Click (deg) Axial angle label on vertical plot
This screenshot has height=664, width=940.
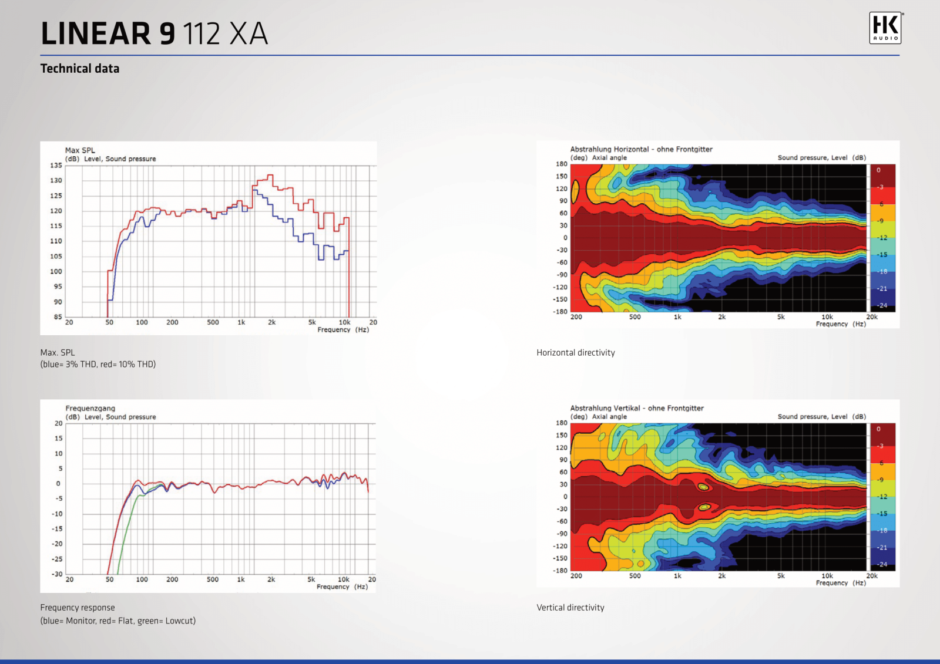pyautogui.click(x=599, y=417)
